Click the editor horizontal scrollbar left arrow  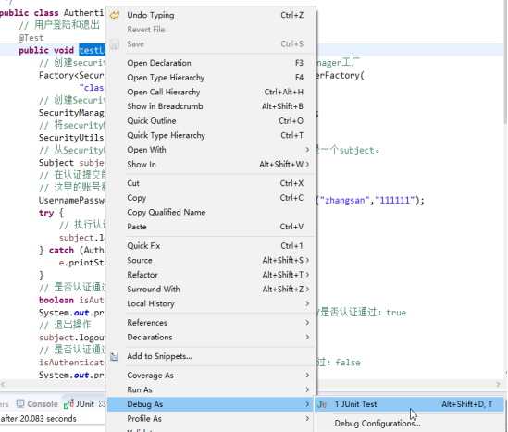click(x=3, y=385)
